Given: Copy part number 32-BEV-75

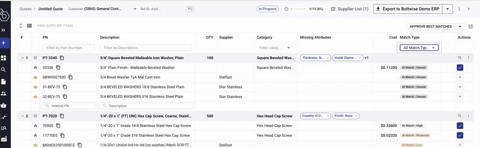Looking at the screenshot, I should click(64, 97).
